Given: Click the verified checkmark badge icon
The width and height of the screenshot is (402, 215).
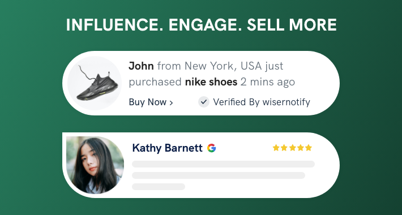Looking at the screenshot, I should 204,102.
